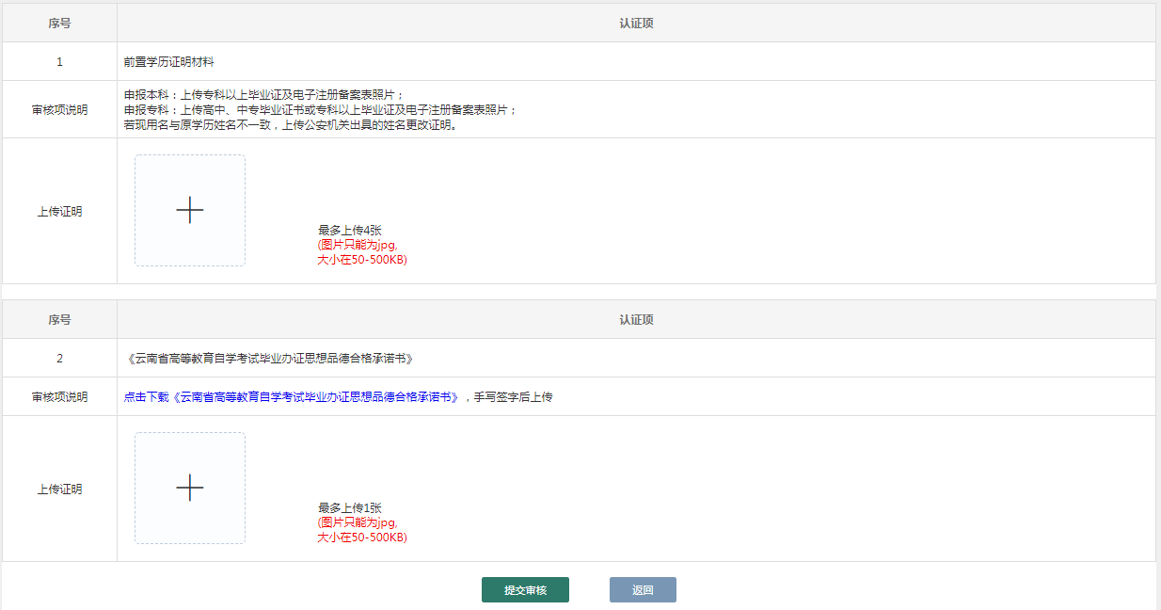Click the 上传证明 label in the second table

(59, 490)
